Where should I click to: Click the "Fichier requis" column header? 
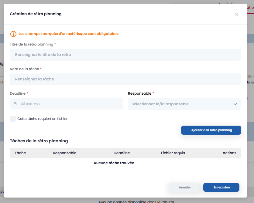(x=173, y=153)
